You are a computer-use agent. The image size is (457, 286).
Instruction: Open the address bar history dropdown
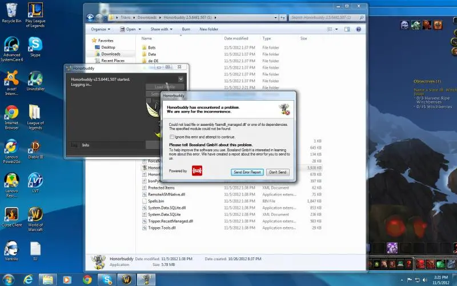coord(275,18)
